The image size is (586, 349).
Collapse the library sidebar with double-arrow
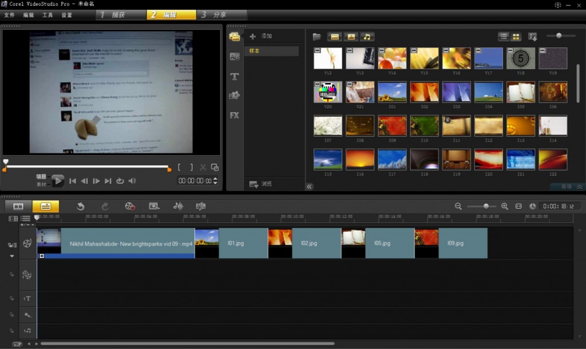coord(310,187)
